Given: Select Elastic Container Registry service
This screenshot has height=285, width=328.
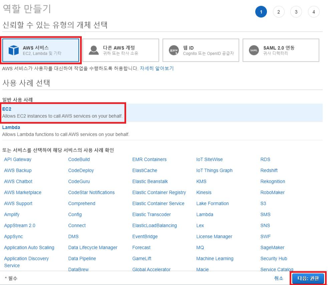Looking at the screenshot, I should [x=159, y=192].
